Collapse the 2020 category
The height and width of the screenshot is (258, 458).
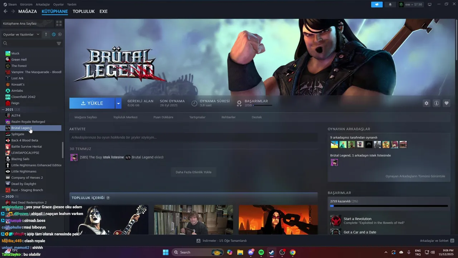3,196
